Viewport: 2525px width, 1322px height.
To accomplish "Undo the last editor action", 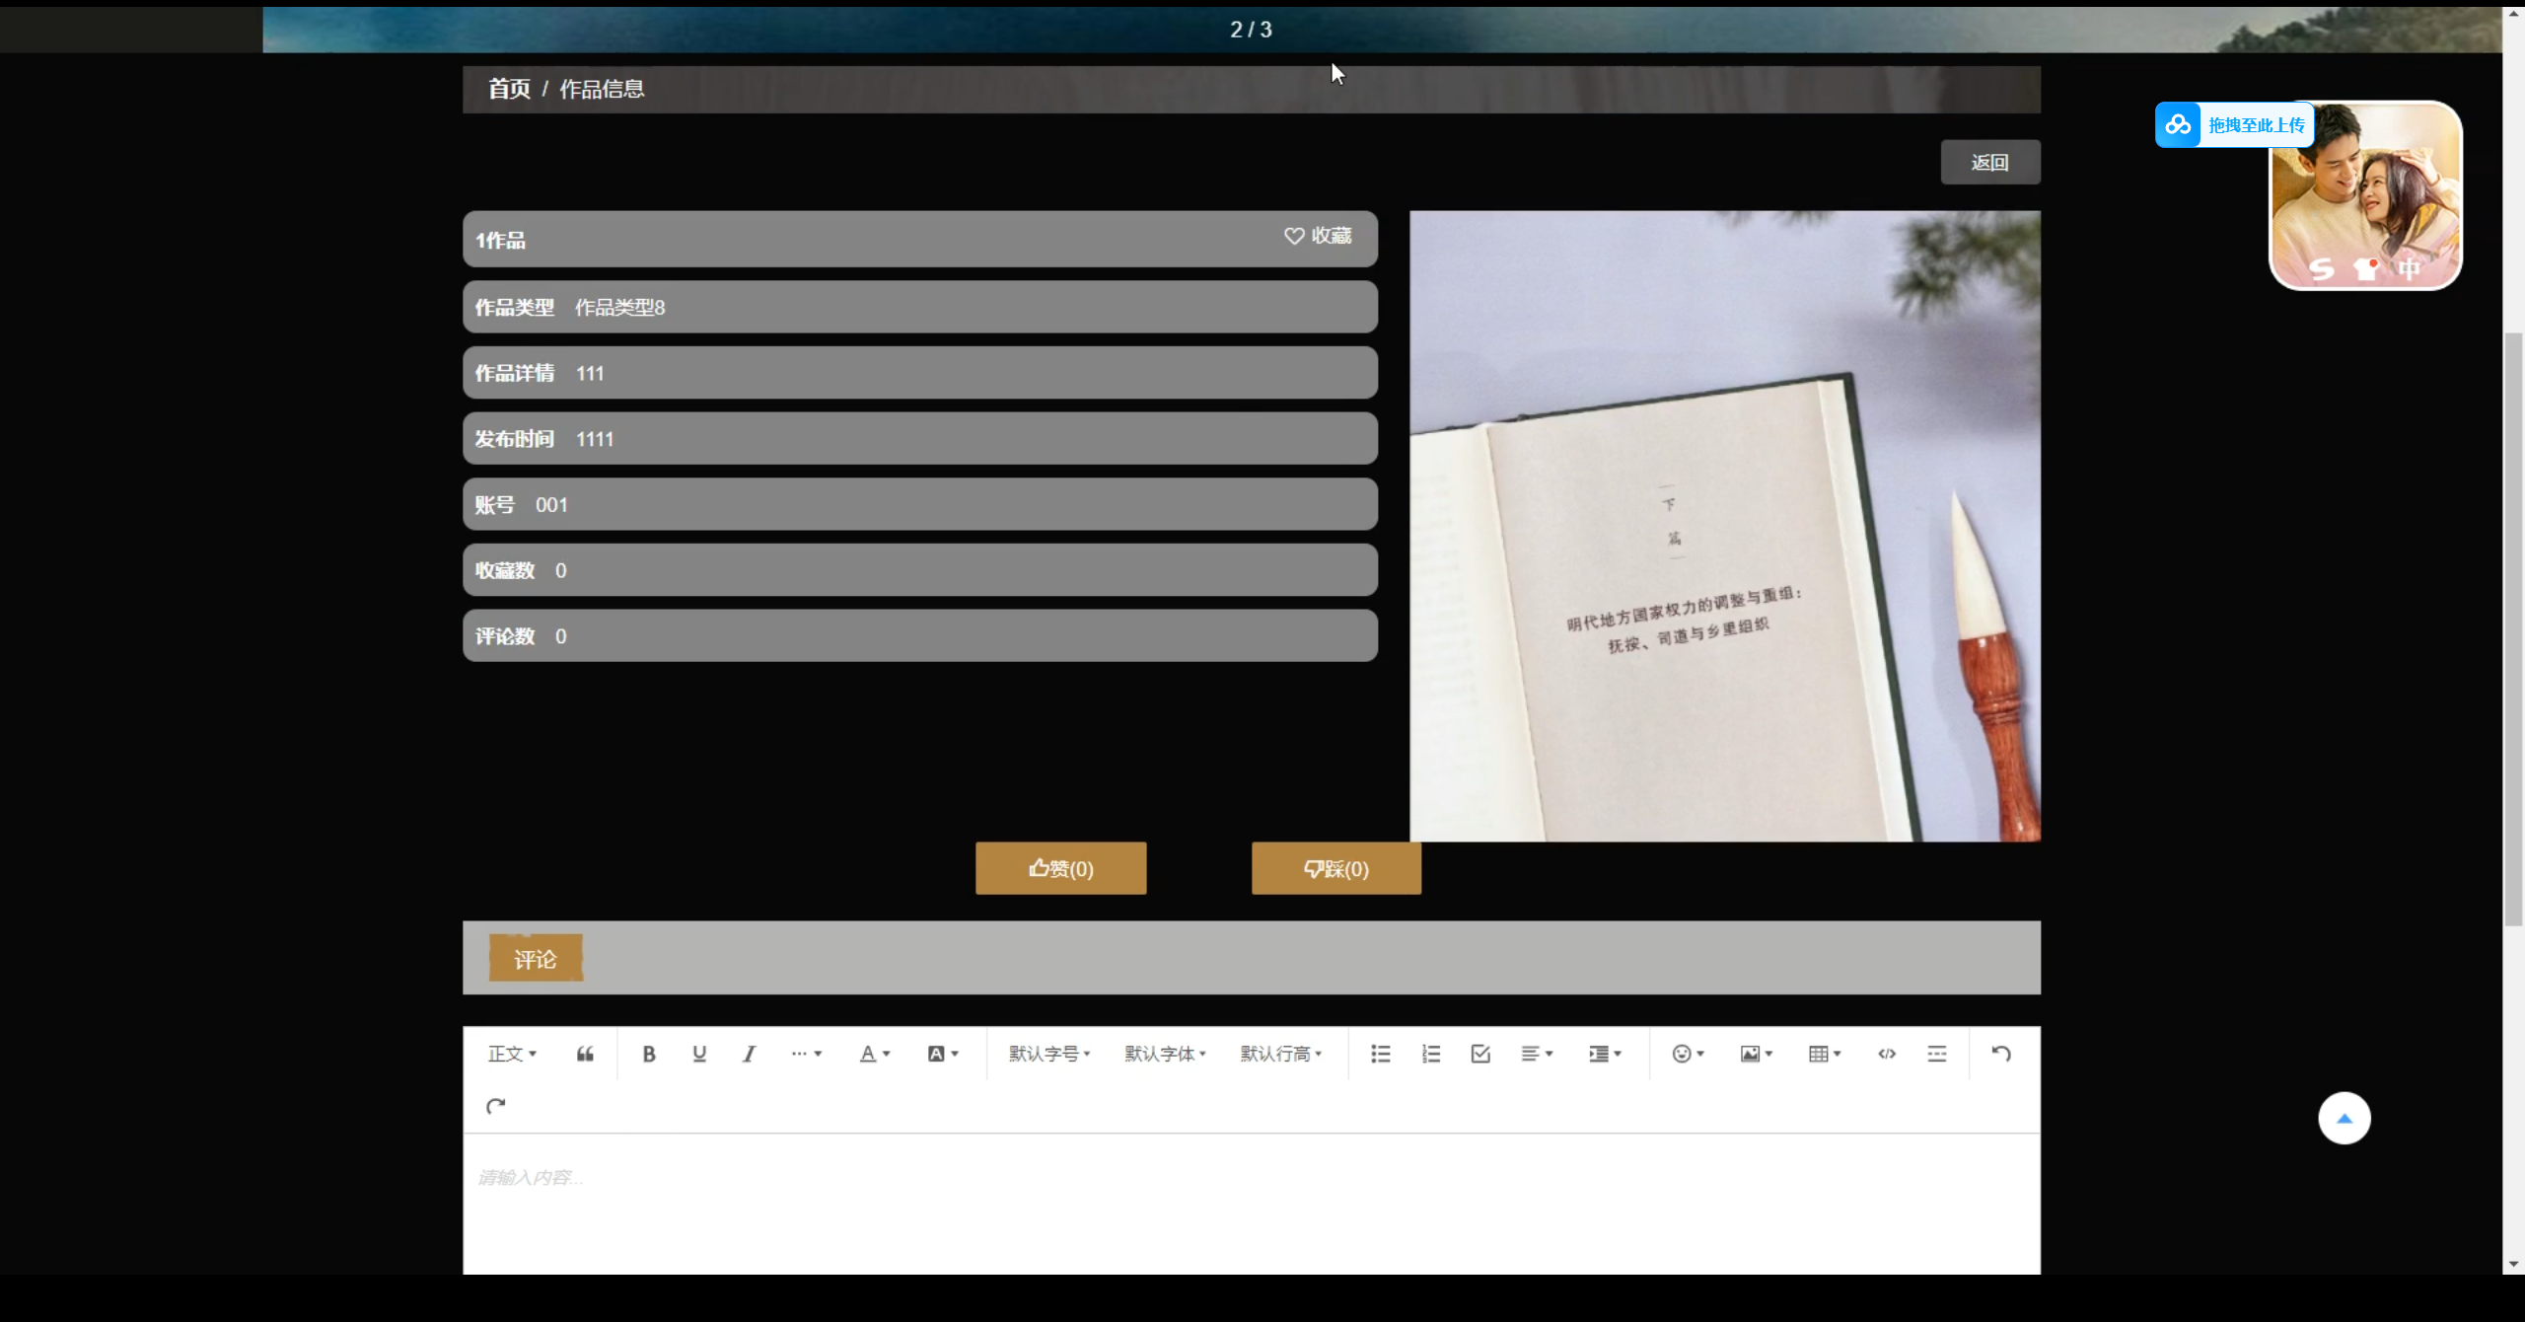I will click(x=2000, y=1054).
